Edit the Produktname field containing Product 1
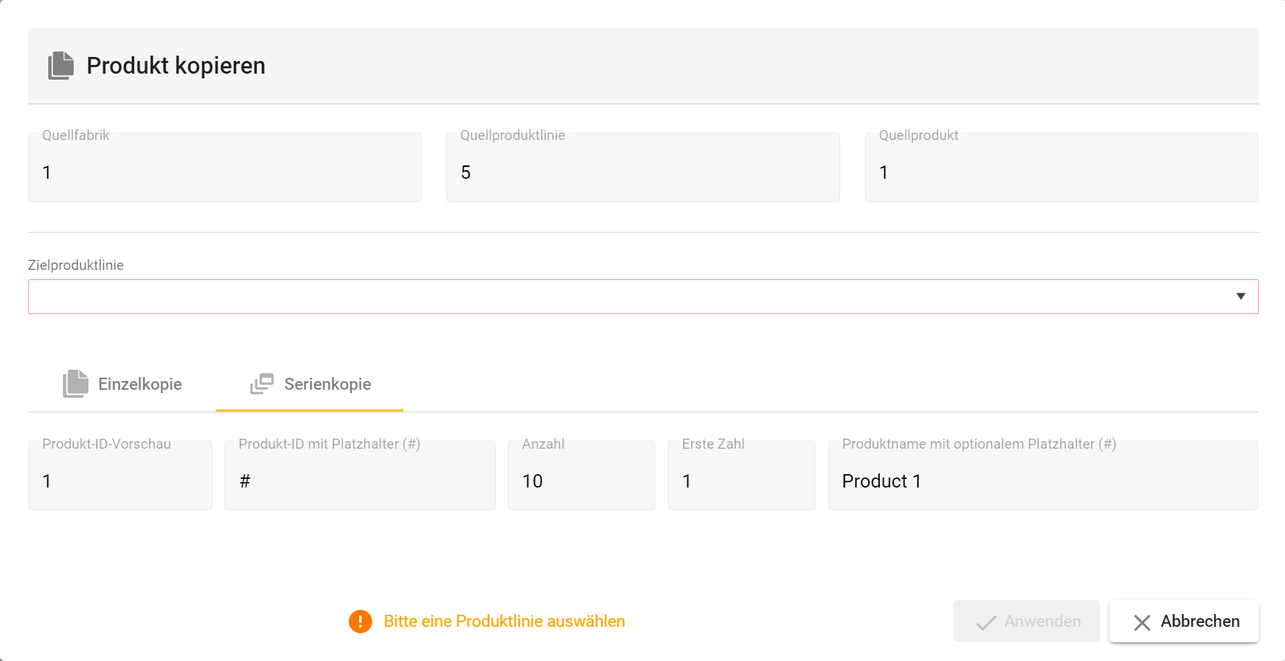 1042,481
